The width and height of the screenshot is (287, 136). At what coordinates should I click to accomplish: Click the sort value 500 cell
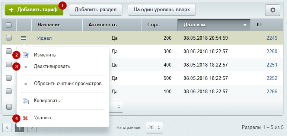(168, 78)
